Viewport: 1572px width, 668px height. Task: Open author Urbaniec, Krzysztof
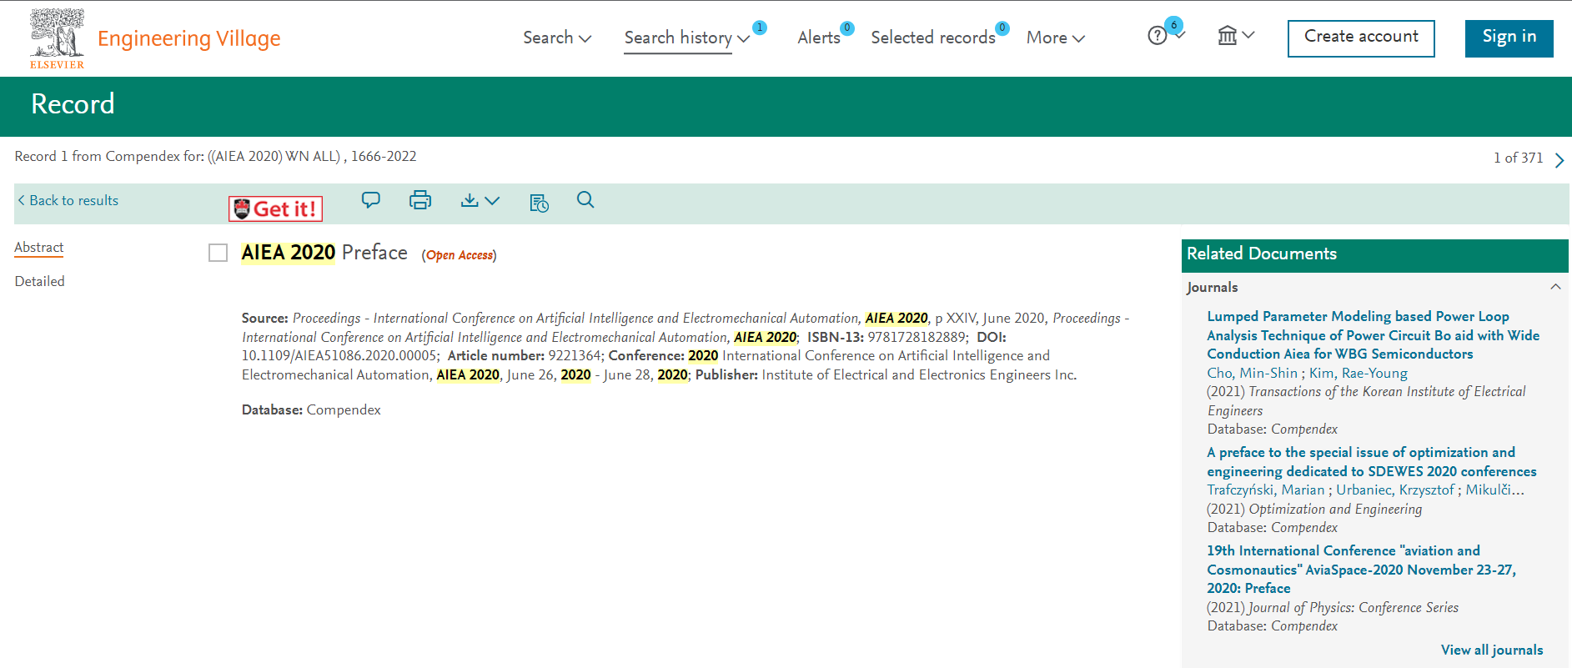point(1394,490)
